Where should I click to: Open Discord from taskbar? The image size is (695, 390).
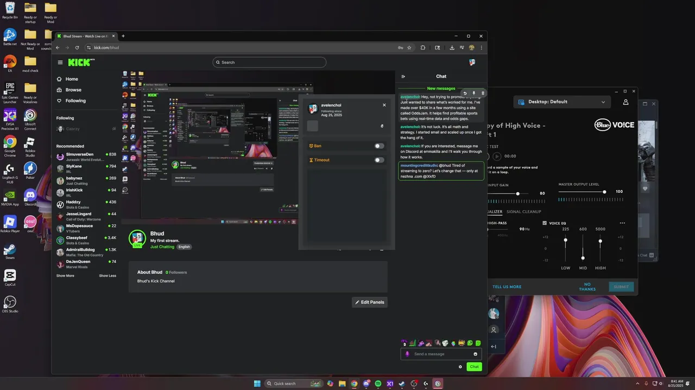[x=366, y=383]
